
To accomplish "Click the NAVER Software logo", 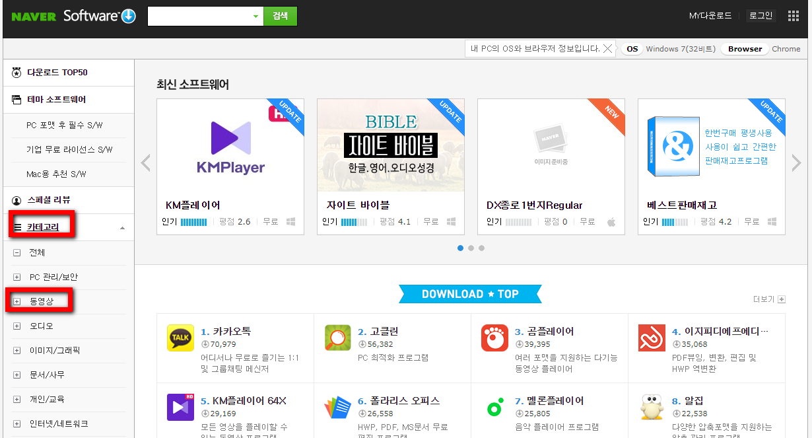I will 74,16.
